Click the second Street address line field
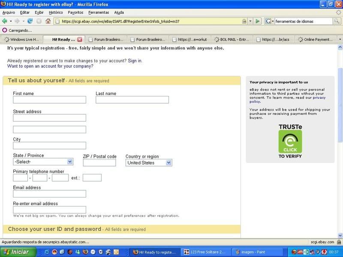This screenshot has width=343, height=257. (49, 129)
